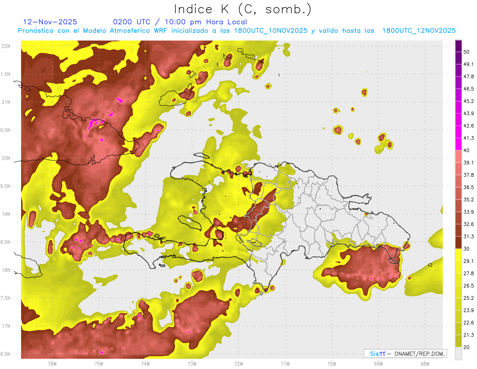Click the '21N' latitude label
Screen dimensions: 477x369
click(6, 102)
